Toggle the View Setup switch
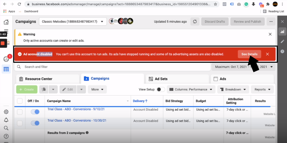The width and height of the screenshot is (287, 143). [x=161, y=89]
